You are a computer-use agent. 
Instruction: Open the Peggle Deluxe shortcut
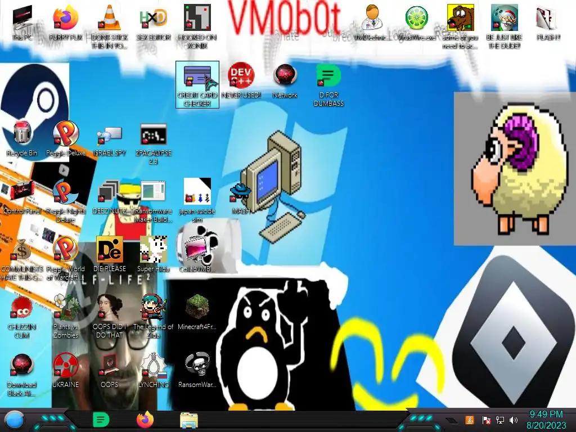tap(66, 139)
